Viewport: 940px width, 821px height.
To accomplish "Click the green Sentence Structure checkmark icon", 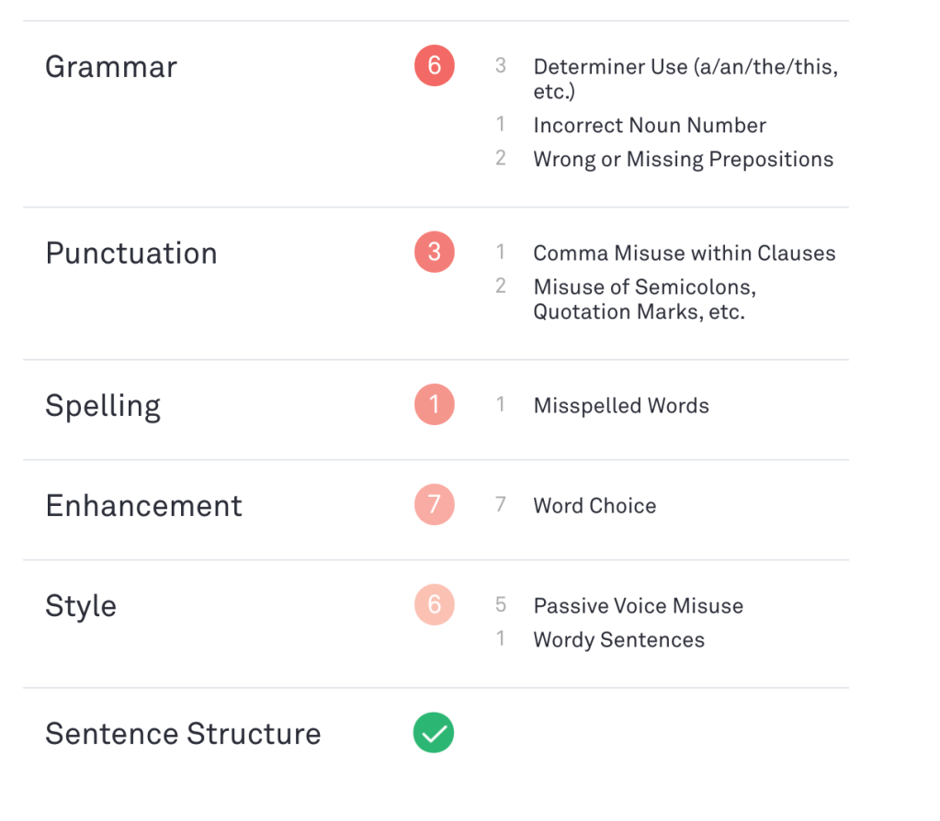I will coord(434,734).
